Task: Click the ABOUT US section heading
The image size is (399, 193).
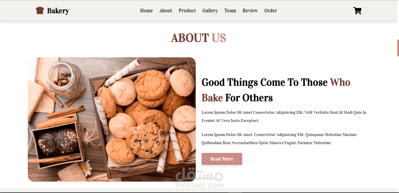Action: pyautogui.click(x=198, y=38)
